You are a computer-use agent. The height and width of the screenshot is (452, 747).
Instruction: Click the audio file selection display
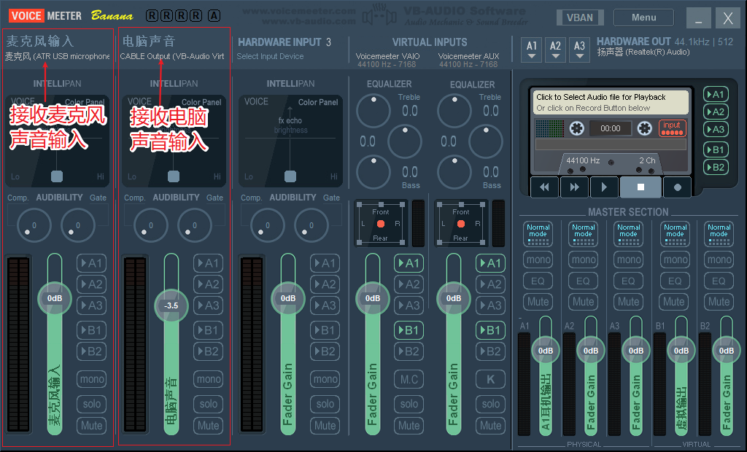click(611, 102)
